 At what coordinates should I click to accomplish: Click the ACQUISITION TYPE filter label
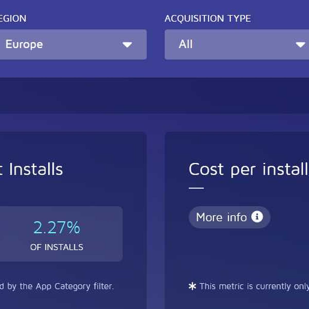point(208,19)
